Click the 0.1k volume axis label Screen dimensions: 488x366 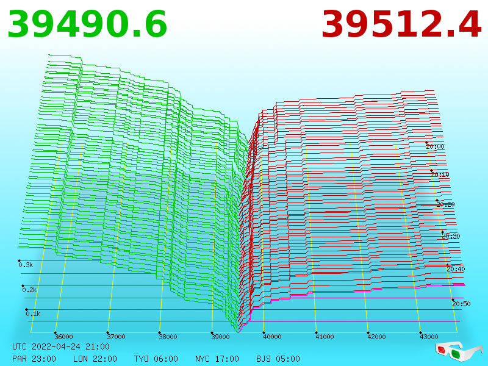click(x=33, y=314)
